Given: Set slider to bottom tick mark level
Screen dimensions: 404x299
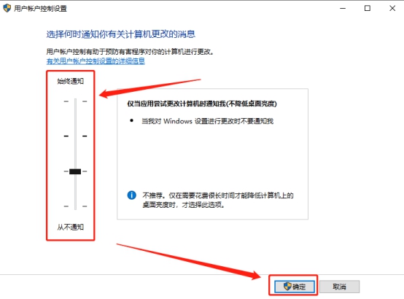Looking at the screenshot, I should coord(75,206).
